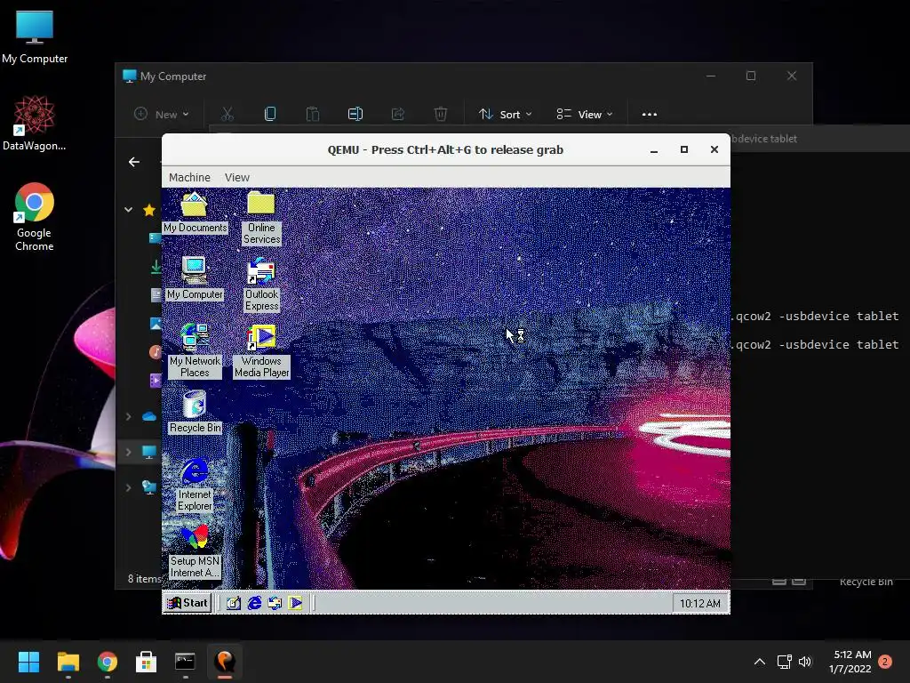This screenshot has height=683, width=910.
Task: Open My Documents icon in QEMU guest
Action: click(x=195, y=213)
